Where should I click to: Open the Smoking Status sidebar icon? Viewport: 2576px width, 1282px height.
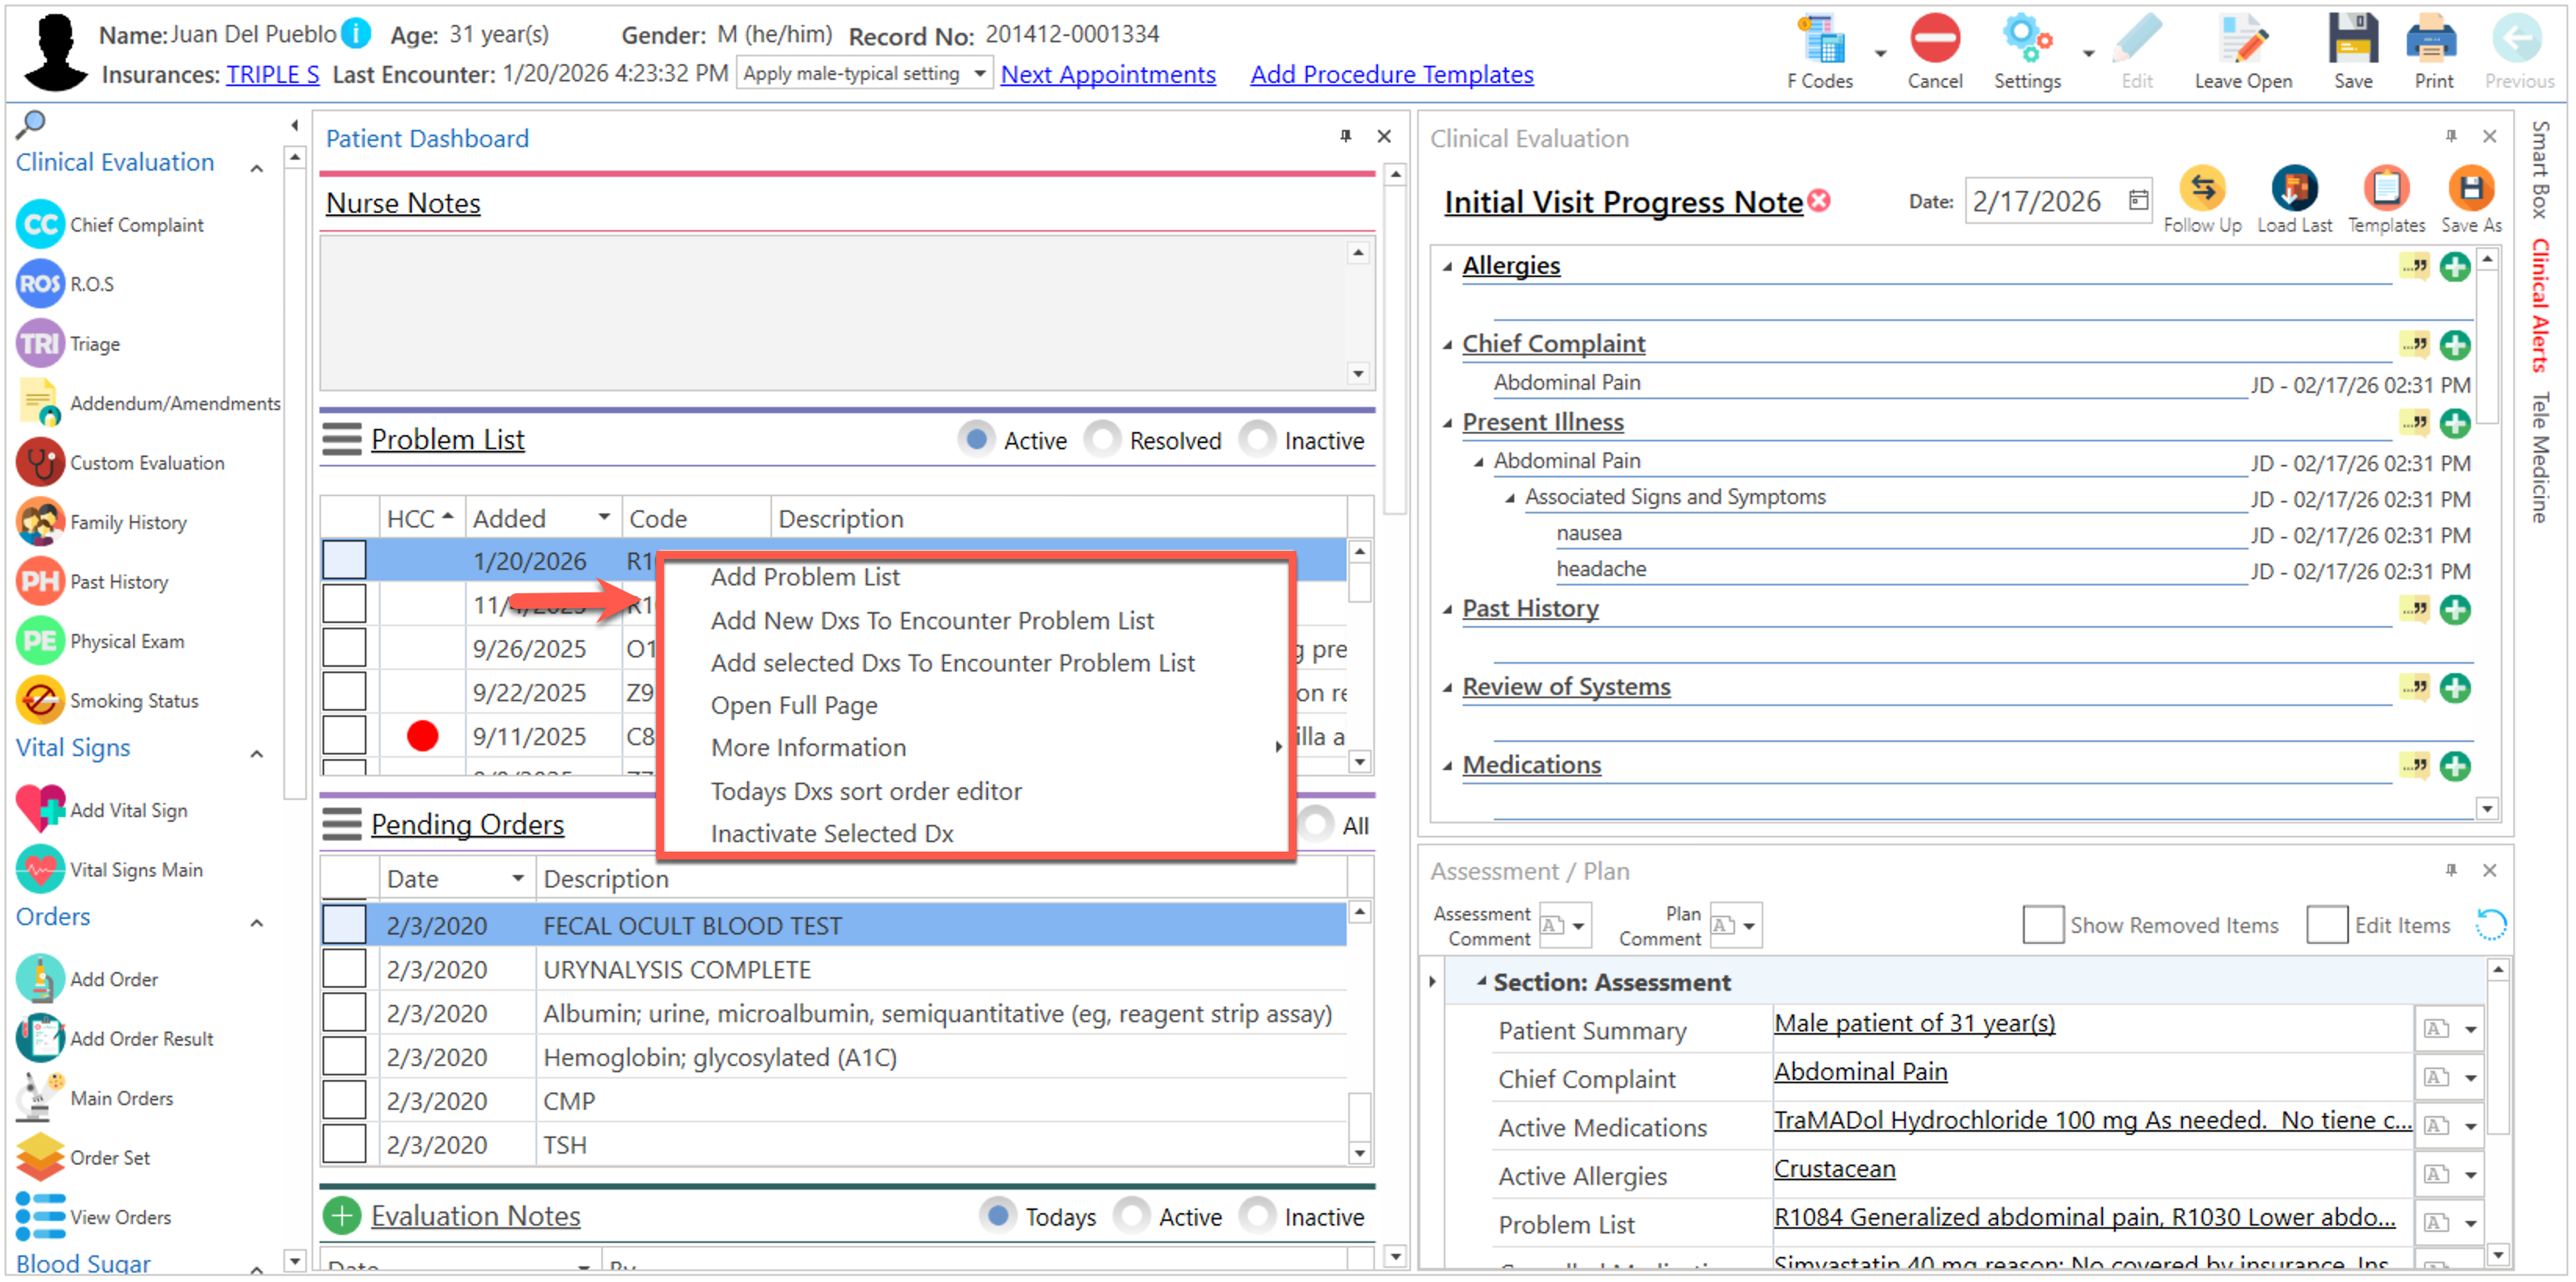coord(41,700)
